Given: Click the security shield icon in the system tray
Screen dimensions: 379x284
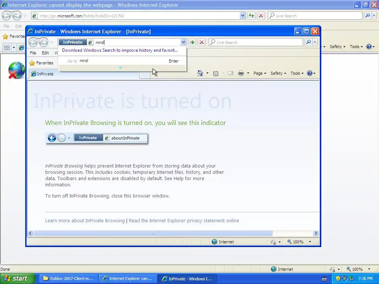Looking at the screenshot, I should tap(338, 278).
